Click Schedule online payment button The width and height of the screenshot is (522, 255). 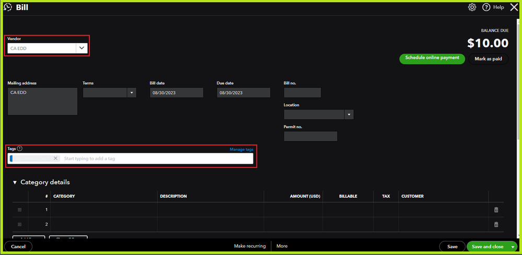[x=432, y=59]
